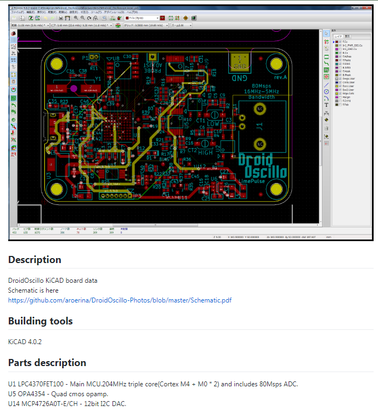
Task: Select the Add filled zone tool
Action: (x=326, y=70)
